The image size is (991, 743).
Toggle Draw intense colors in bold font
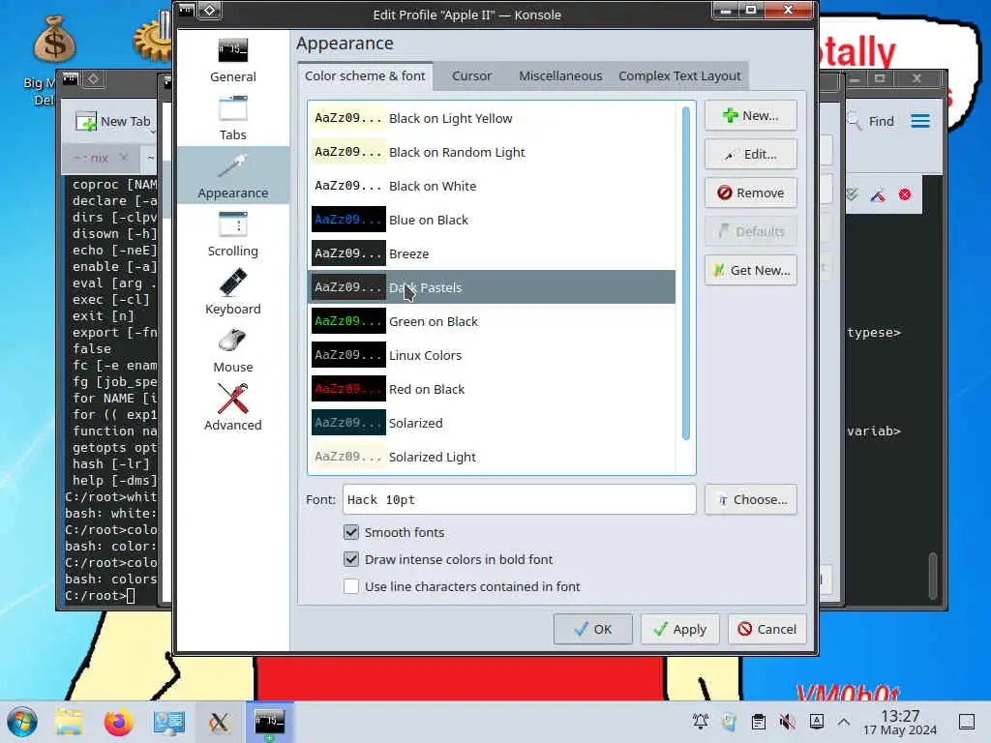350,559
